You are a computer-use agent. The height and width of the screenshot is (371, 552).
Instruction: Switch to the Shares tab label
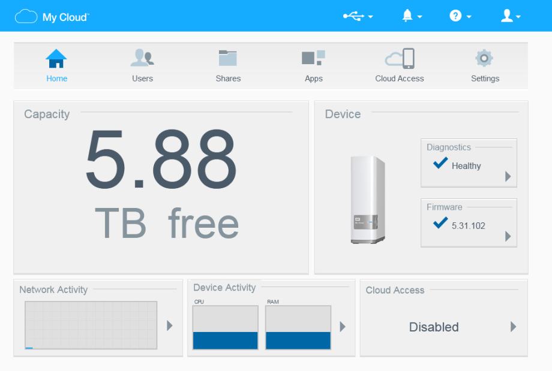coord(228,79)
